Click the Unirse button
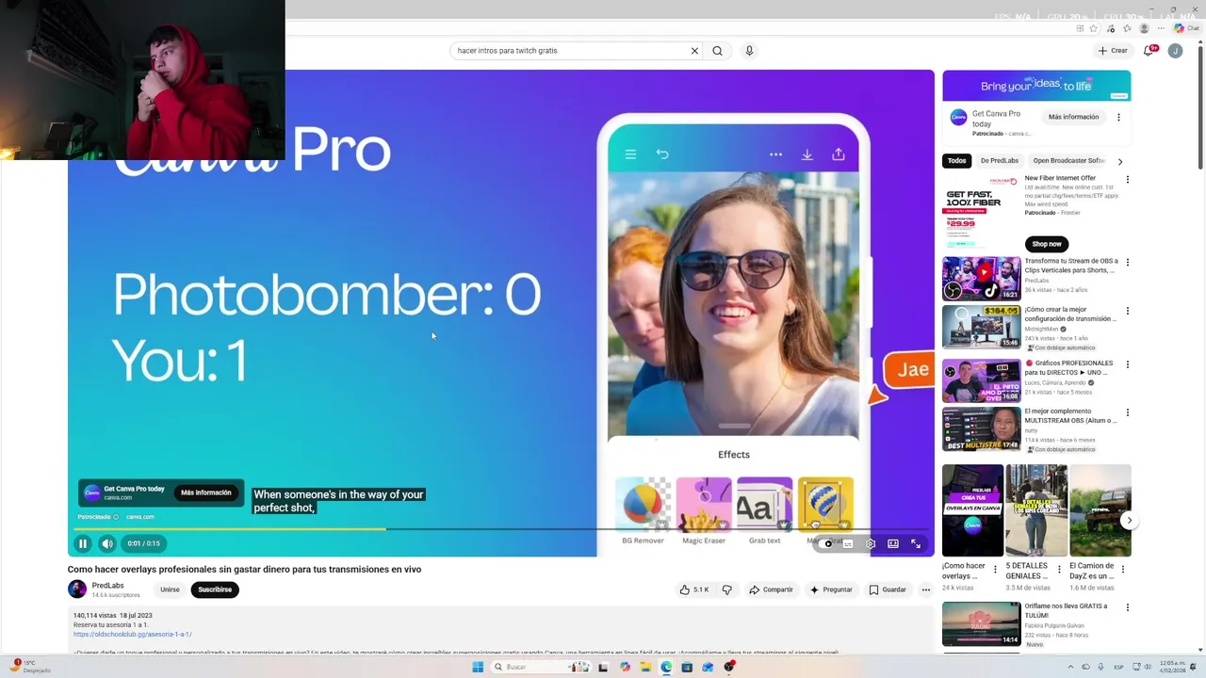The image size is (1206, 678). 170,589
